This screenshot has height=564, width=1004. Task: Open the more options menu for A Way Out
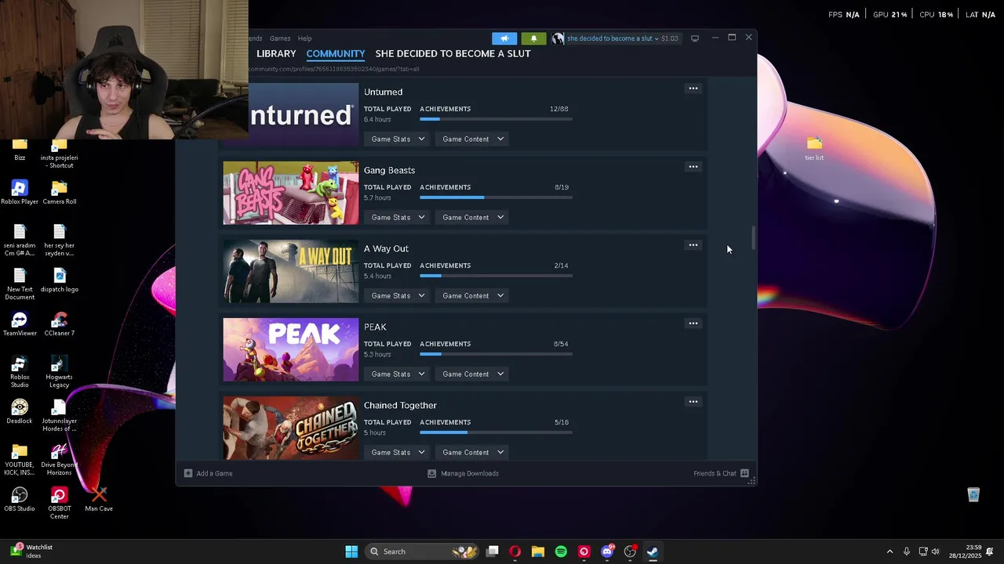[693, 245]
